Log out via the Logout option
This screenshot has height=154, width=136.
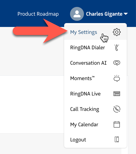[95, 140]
